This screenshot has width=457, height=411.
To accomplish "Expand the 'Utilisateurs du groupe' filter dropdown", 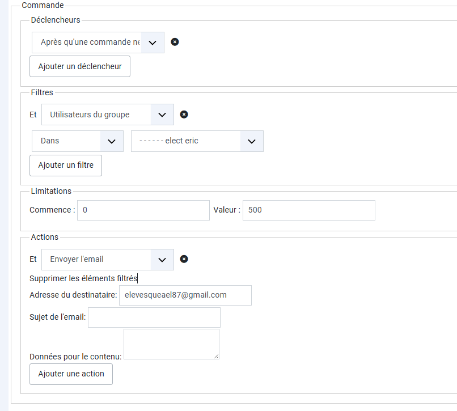I will [107, 115].
